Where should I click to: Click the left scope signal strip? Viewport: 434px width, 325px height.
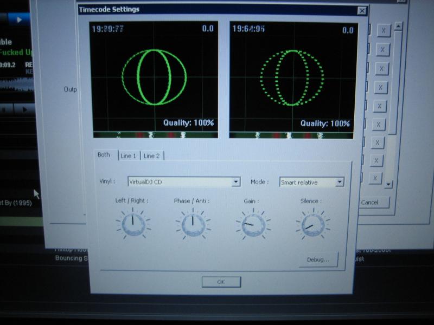coord(156,135)
